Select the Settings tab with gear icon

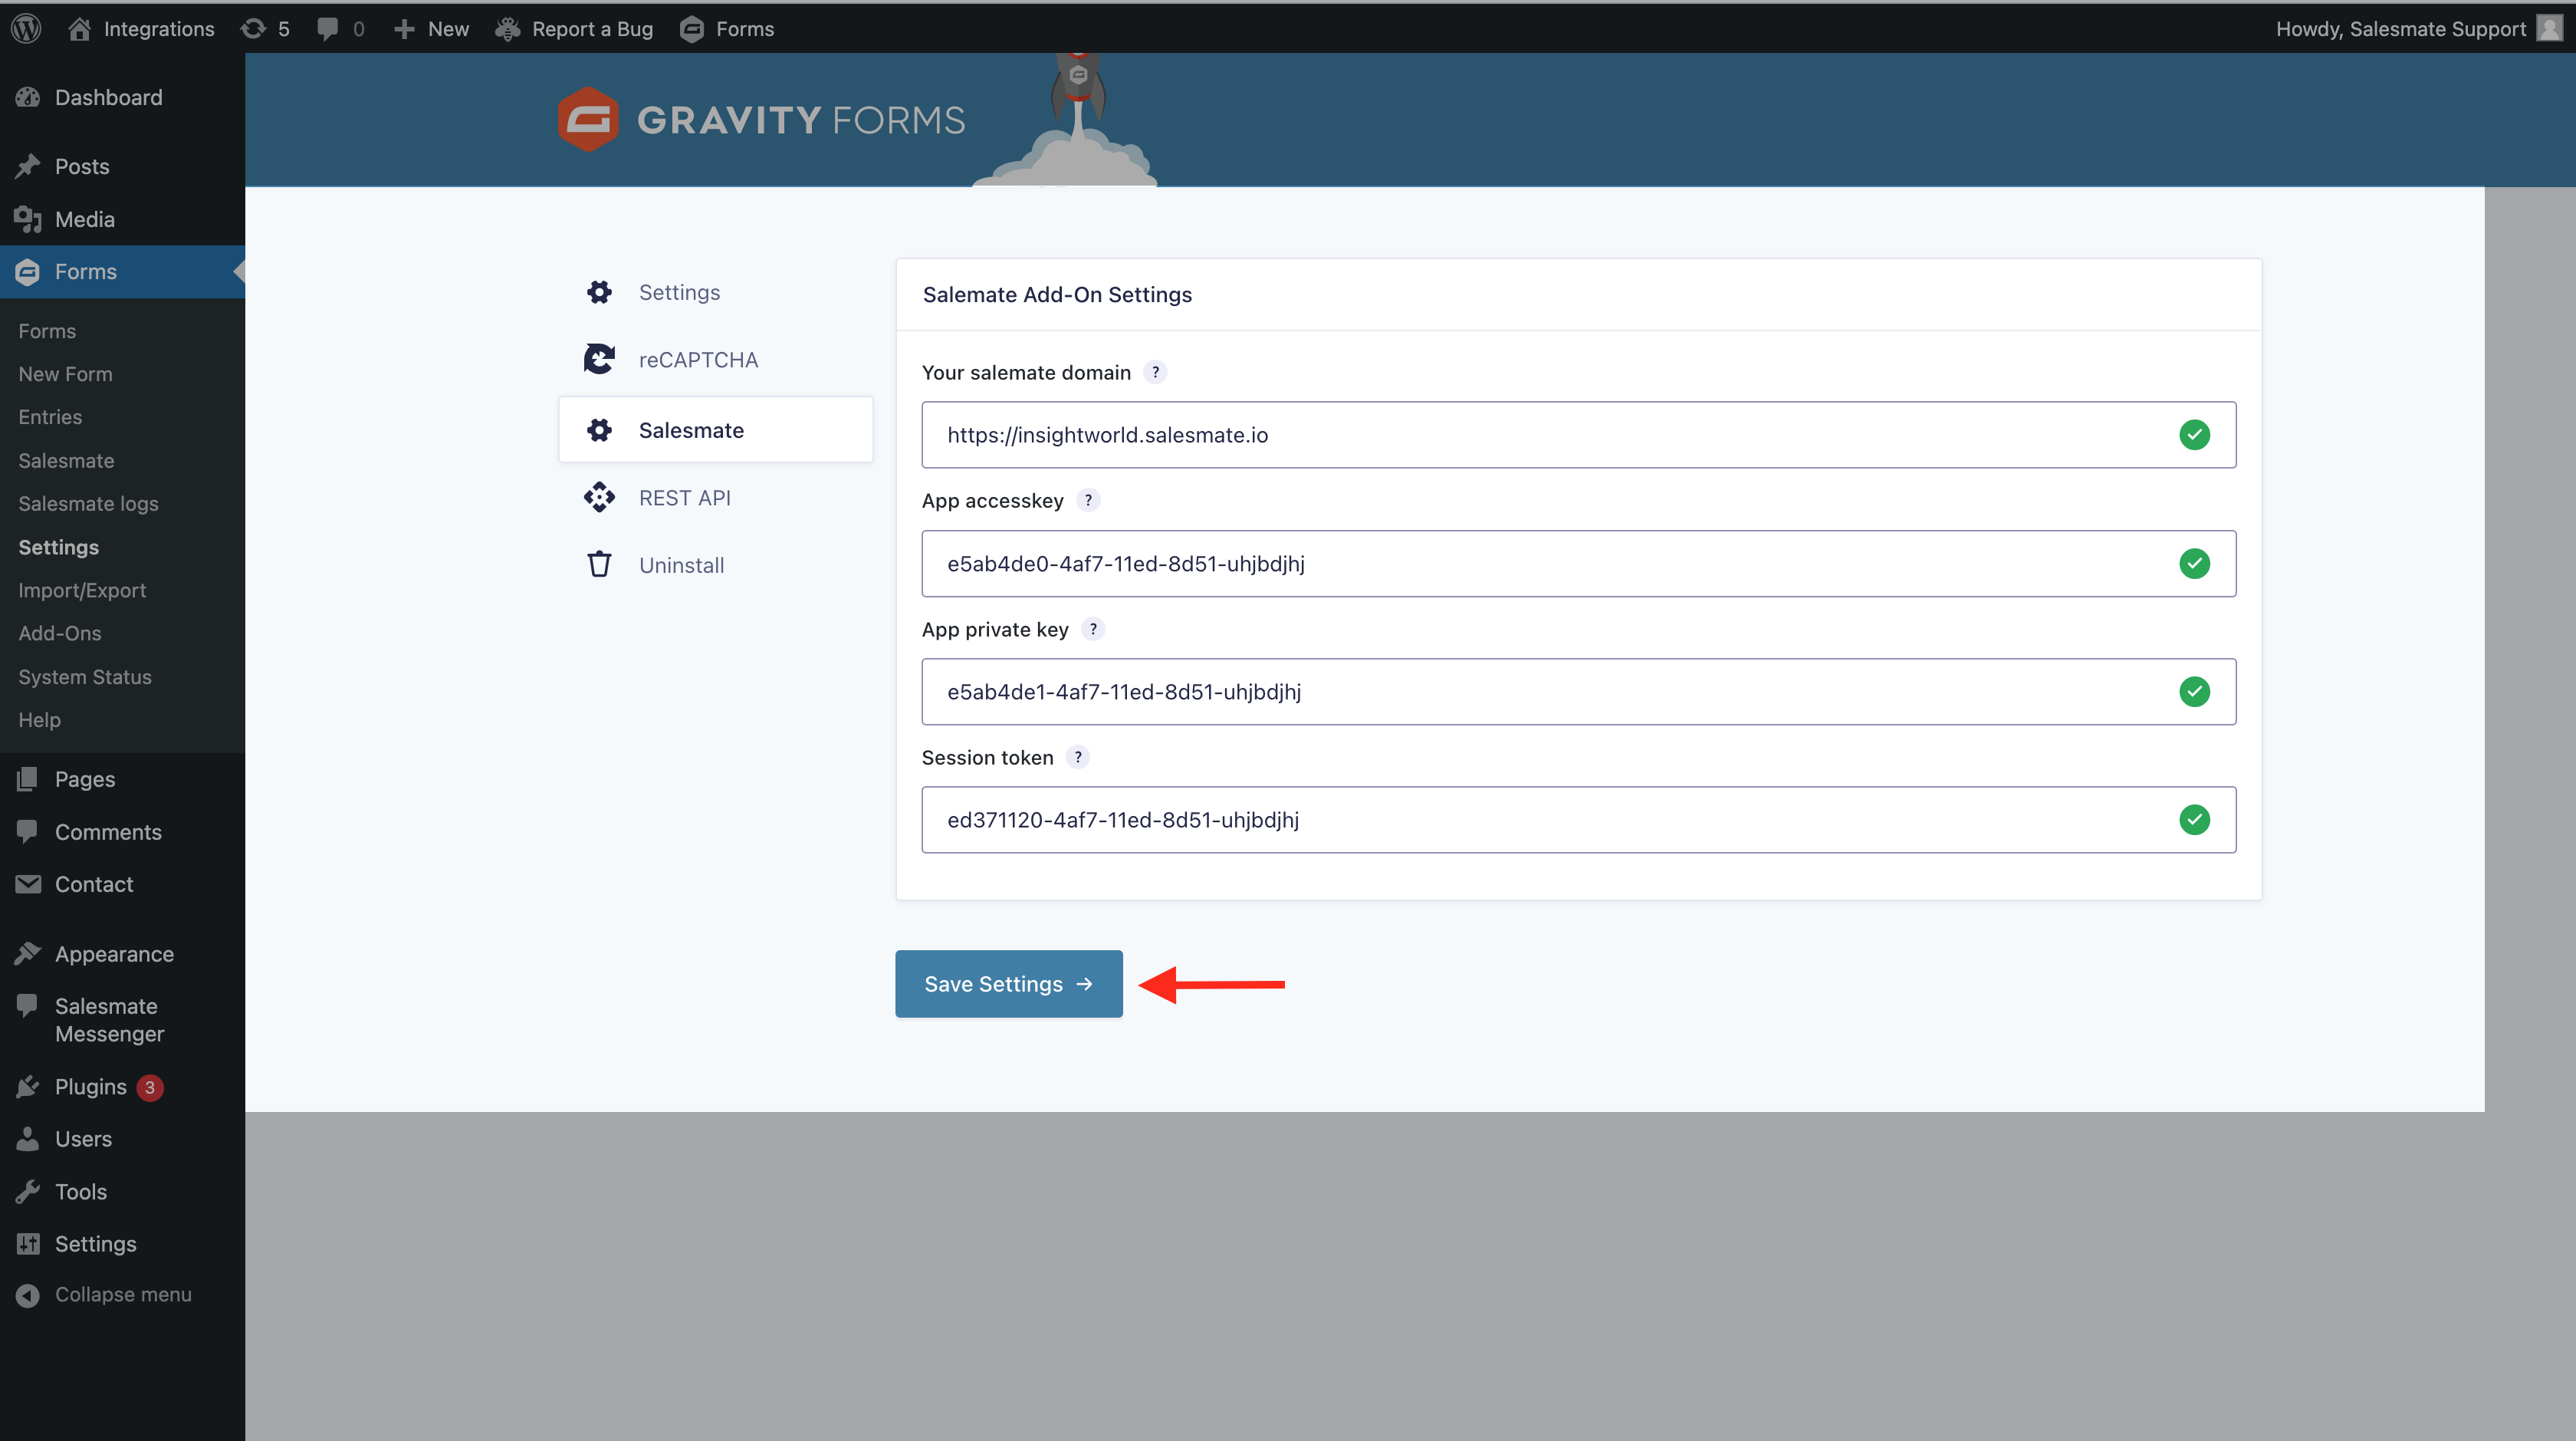coord(716,292)
